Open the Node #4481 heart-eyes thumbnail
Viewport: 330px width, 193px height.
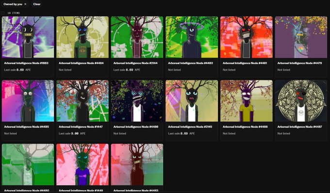tap(247, 37)
